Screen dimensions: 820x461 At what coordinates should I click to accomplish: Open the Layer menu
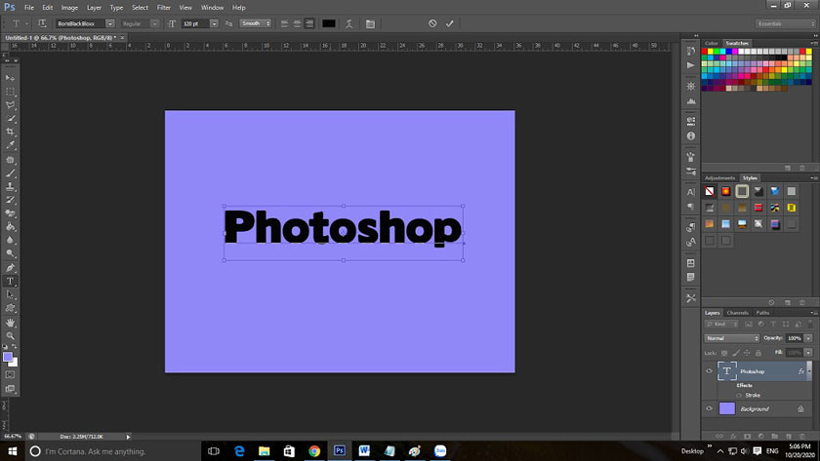point(94,7)
